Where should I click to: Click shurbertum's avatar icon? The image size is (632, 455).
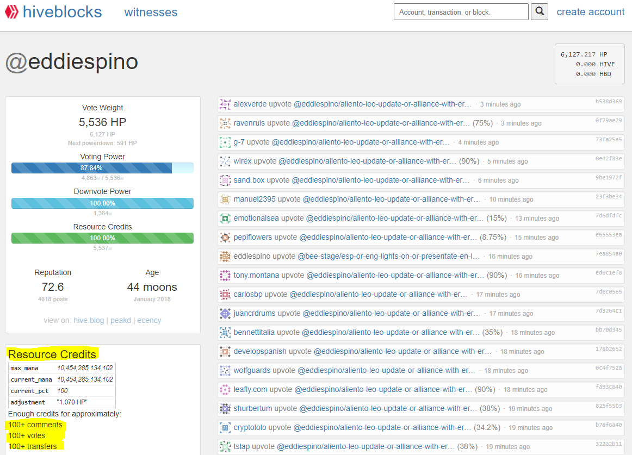pyautogui.click(x=225, y=408)
